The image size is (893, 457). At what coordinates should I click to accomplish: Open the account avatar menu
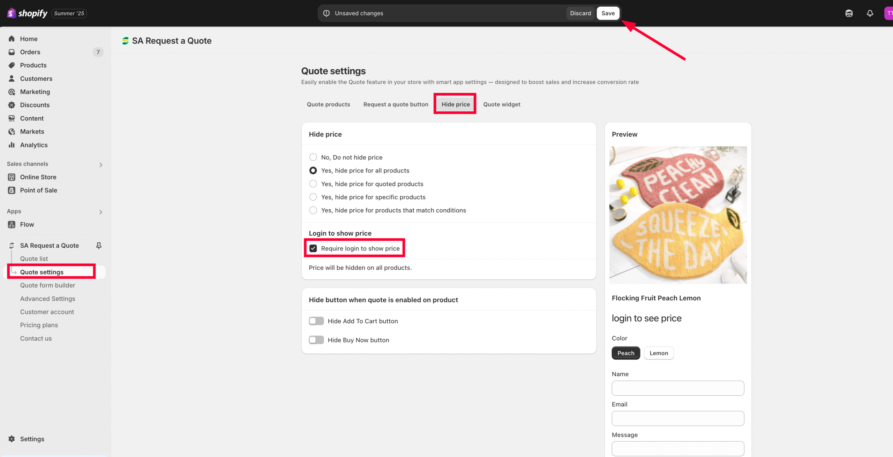click(889, 13)
